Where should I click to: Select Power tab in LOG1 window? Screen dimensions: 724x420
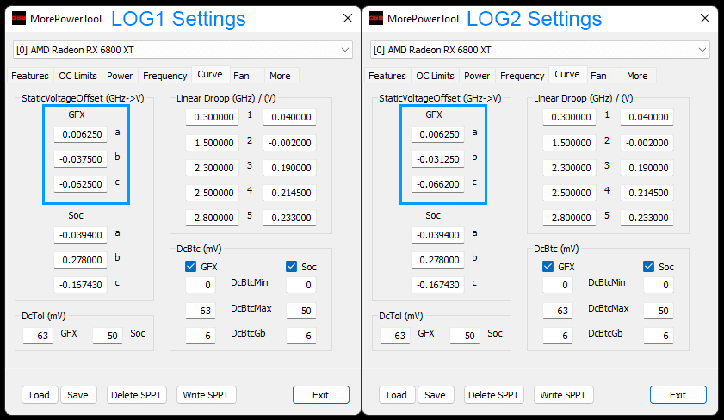[120, 76]
